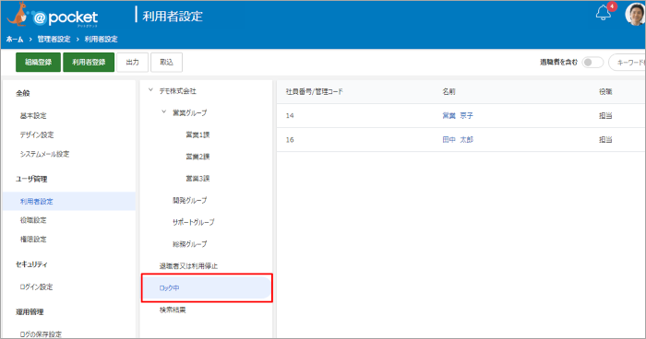Select 営業3課 tree node
Image resolution: width=646 pixels, height=339 pixels.
tap(197, 178)
